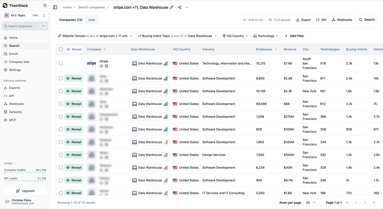Open the help icon next to TheirStack

click(x=45, y=5)
